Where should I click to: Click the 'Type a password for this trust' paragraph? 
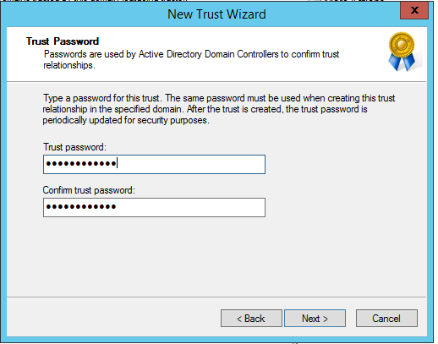219,109
